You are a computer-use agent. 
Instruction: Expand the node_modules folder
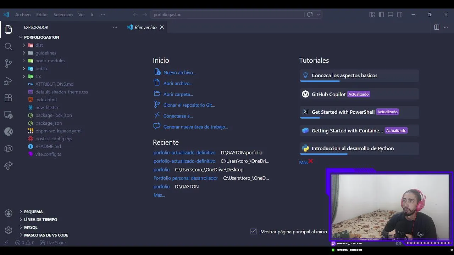[x=50, y=61]
